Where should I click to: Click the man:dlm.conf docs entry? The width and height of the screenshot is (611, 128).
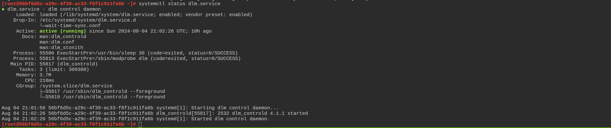(x=57, y=42)
